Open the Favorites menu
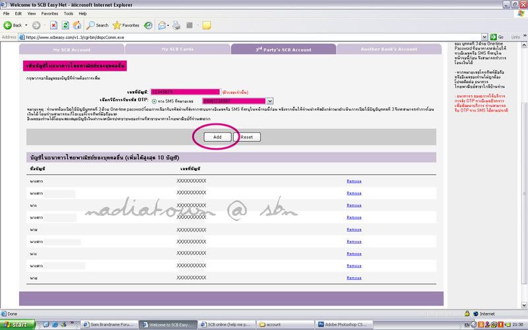528x330 pixels. [x=49, y=13]
